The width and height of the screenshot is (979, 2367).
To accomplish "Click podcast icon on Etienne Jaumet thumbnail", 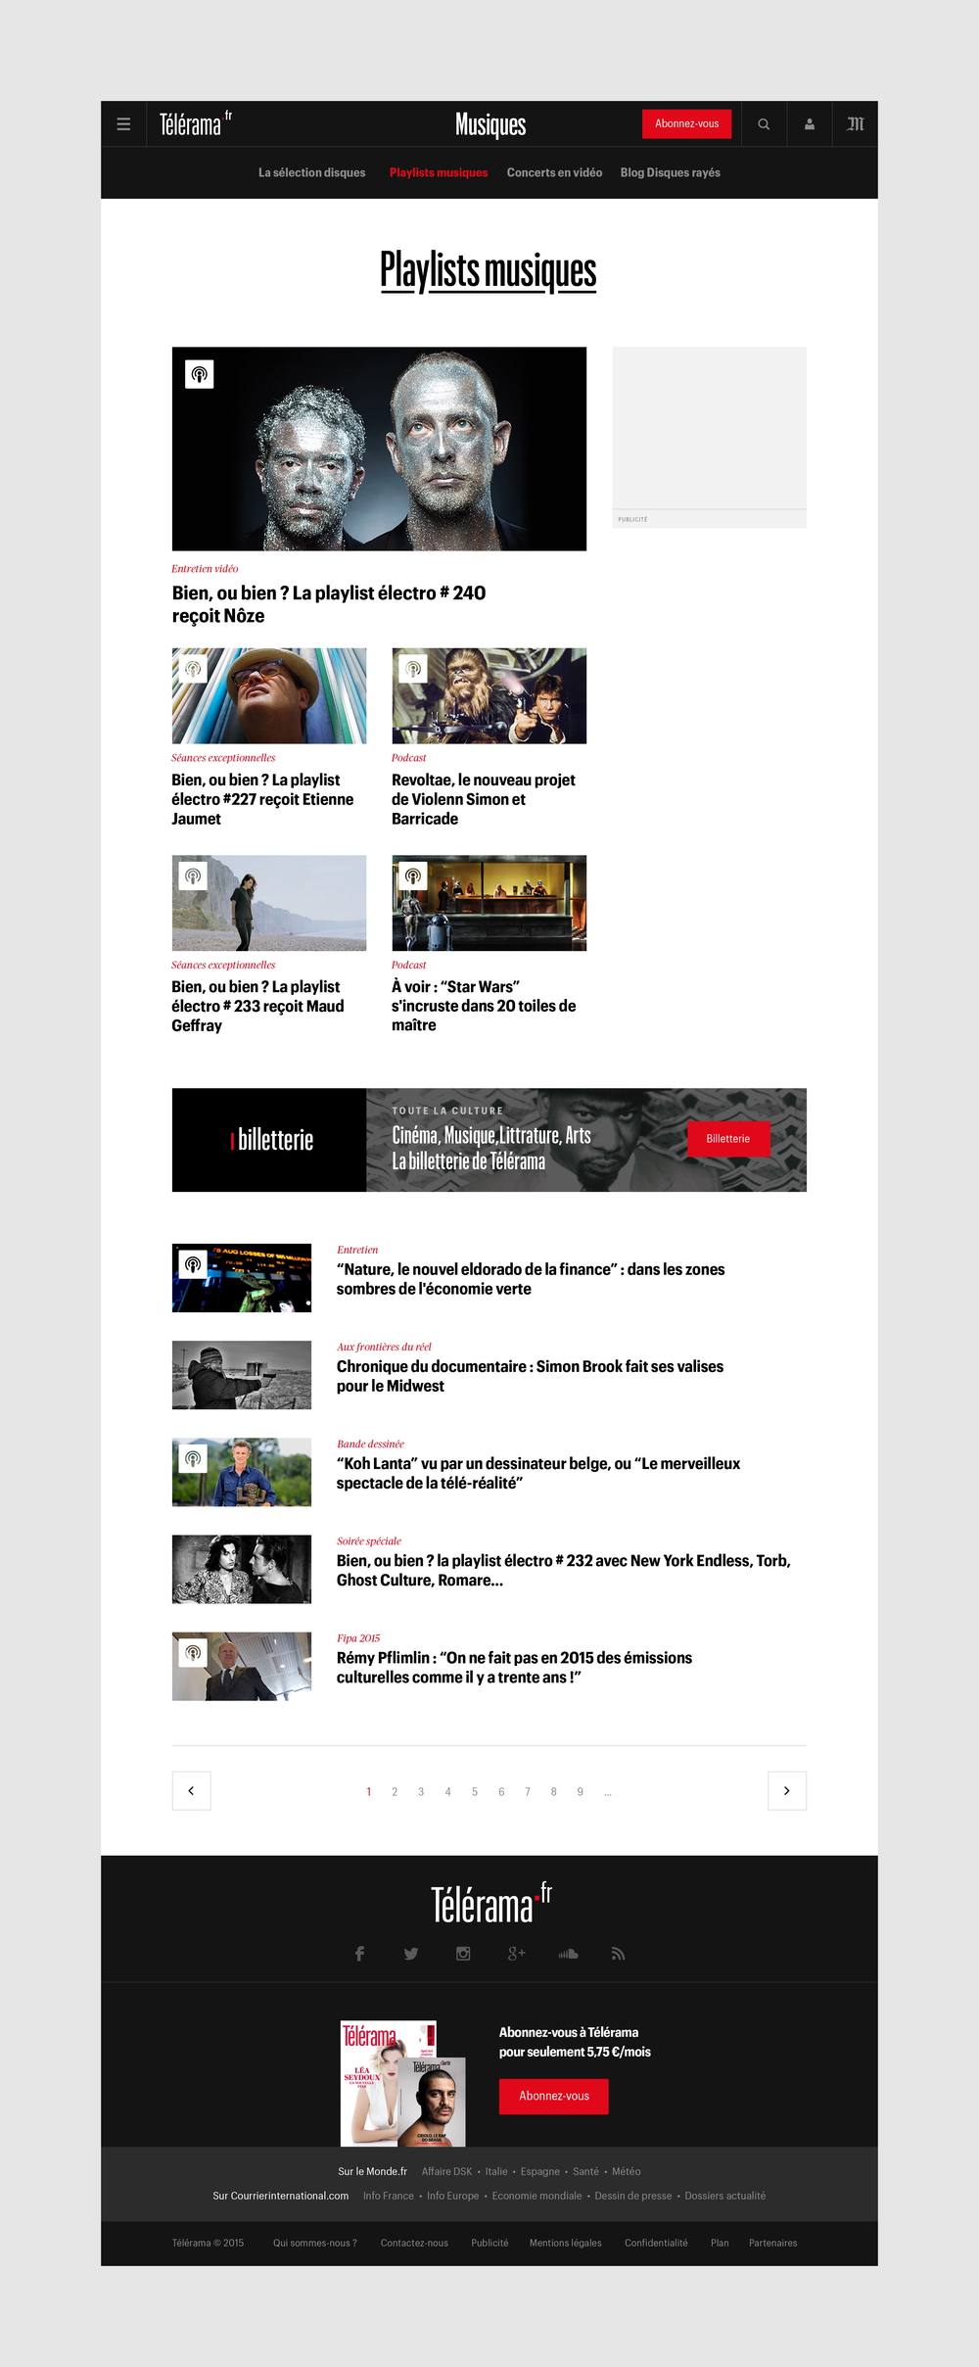I will click(194, 669).
